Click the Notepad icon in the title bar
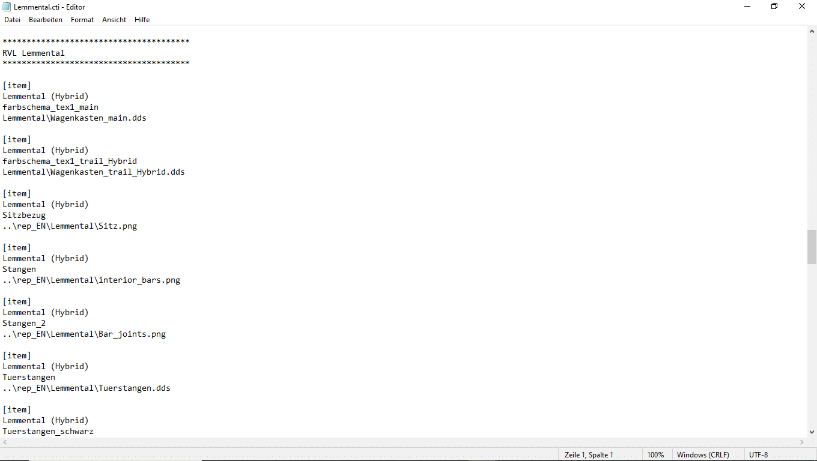Viewport: 817px width, 461px height. pos(7,7)
